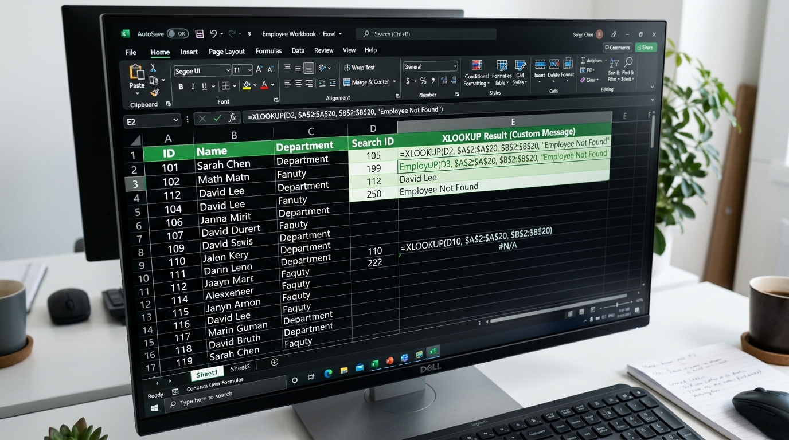Open the Merge & Center dropdown arrow
The image size is (789, 440).
[394, 81]
